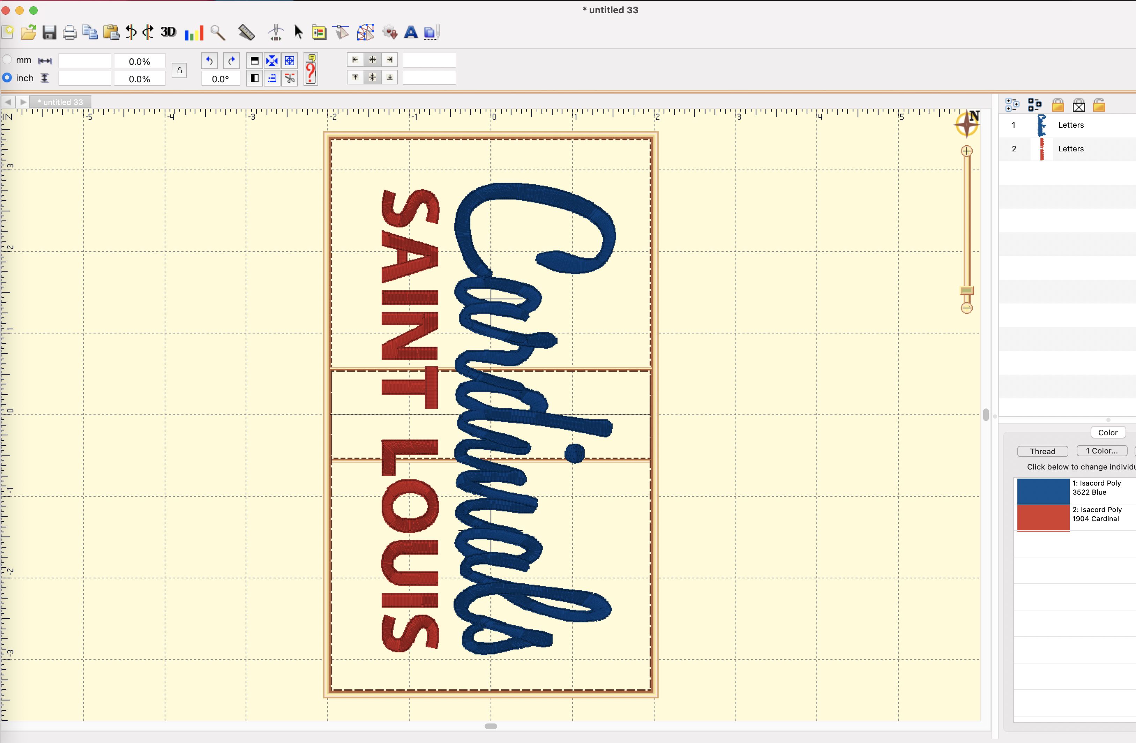Click the open padlock unlock icon
The image size is (1136, 743).
(1099, 105)
